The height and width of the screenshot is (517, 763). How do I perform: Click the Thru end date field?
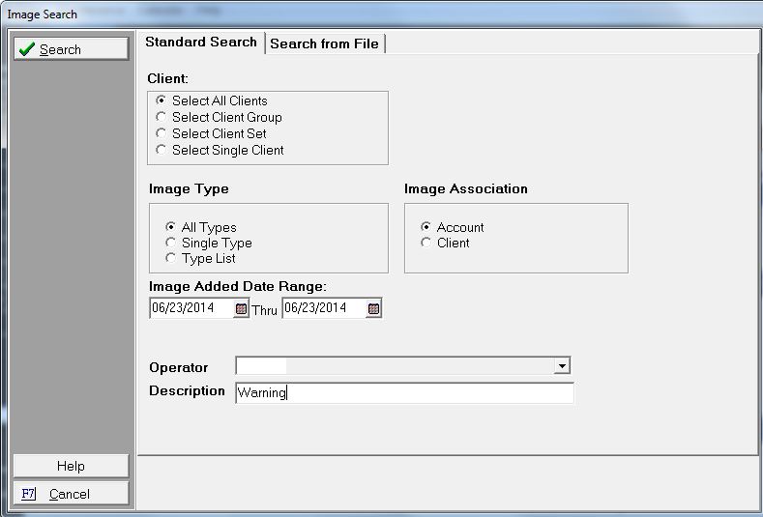tap(323, 308)
